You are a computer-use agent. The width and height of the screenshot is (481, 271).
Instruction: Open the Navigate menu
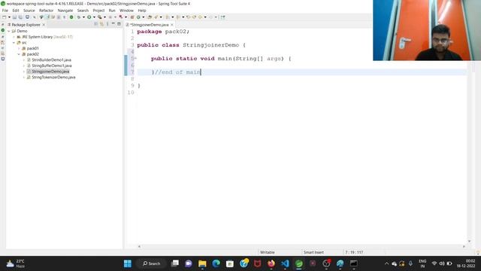tap(65, 11)
